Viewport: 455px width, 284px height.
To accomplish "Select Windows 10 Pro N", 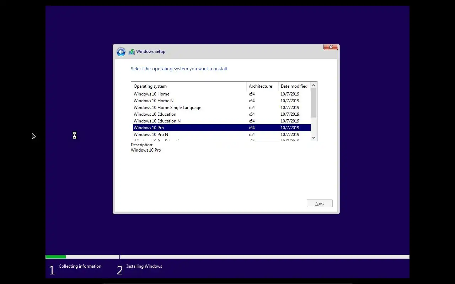I will pos(221,135).
